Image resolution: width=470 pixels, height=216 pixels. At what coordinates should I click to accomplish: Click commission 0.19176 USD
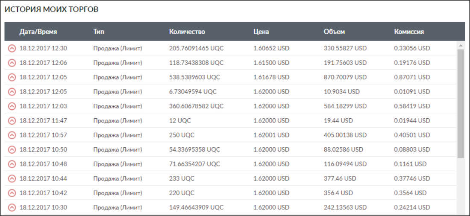click(x=412, y=63)
